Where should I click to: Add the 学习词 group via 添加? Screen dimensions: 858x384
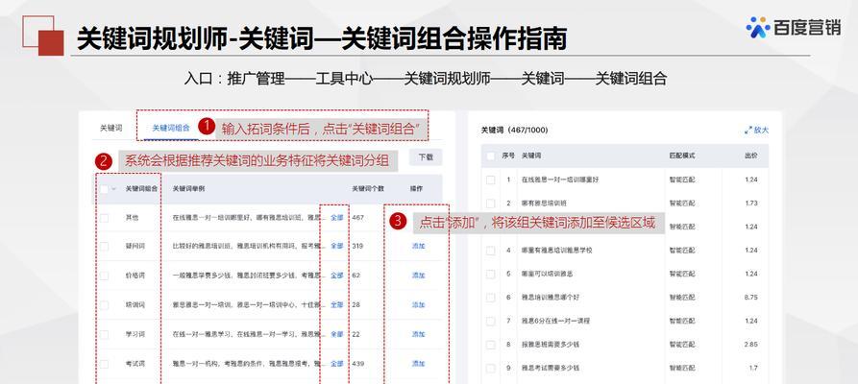coord(418,334)
